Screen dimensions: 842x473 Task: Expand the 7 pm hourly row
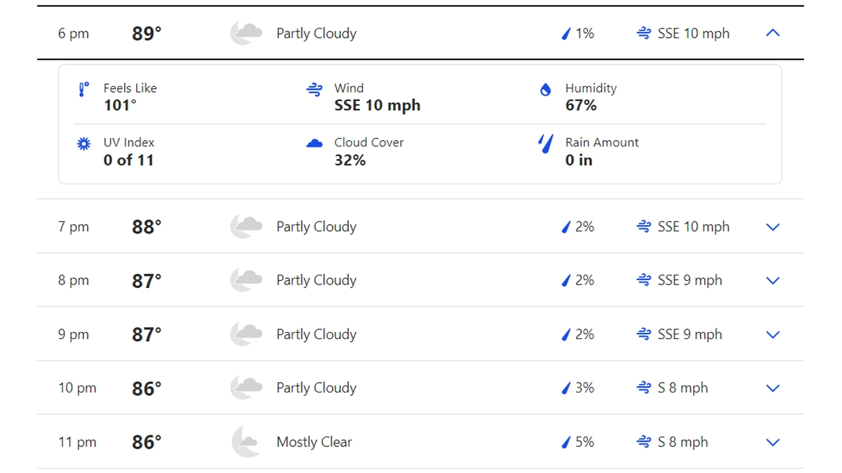pyautogui.click(x=773, y=227)
